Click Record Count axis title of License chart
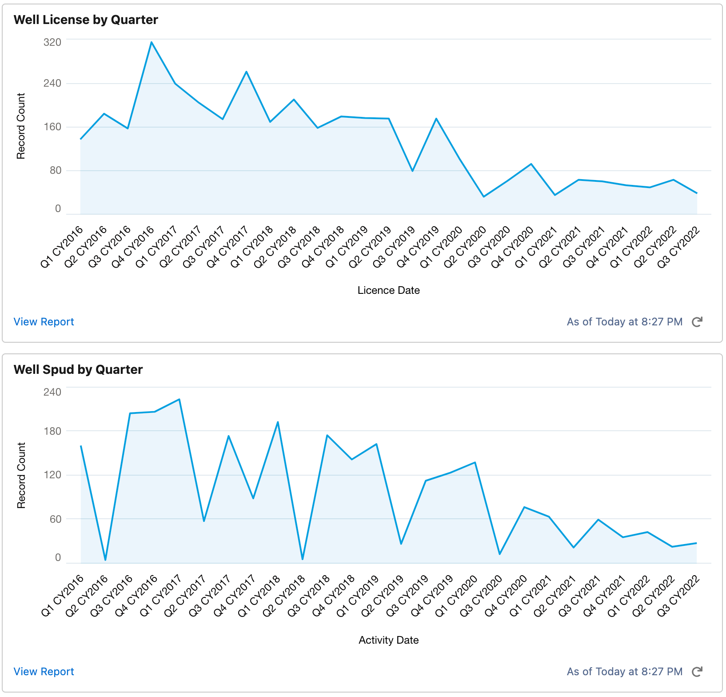Screen dimensions: 726x697 click(x=21, y=126)
